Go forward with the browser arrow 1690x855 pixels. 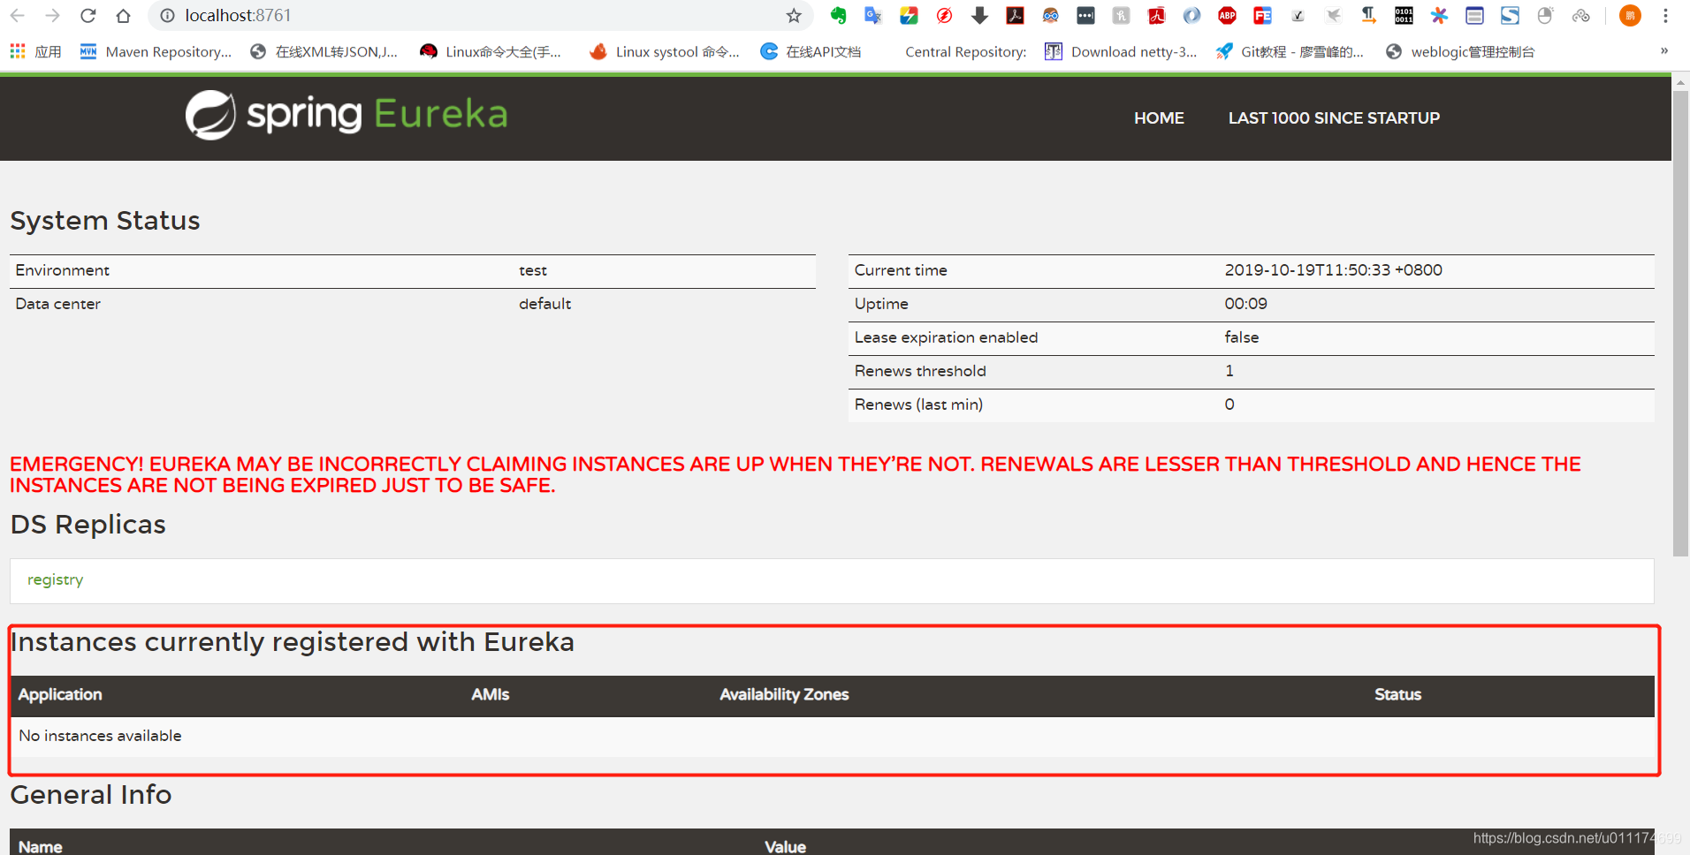tap(52, 16)
